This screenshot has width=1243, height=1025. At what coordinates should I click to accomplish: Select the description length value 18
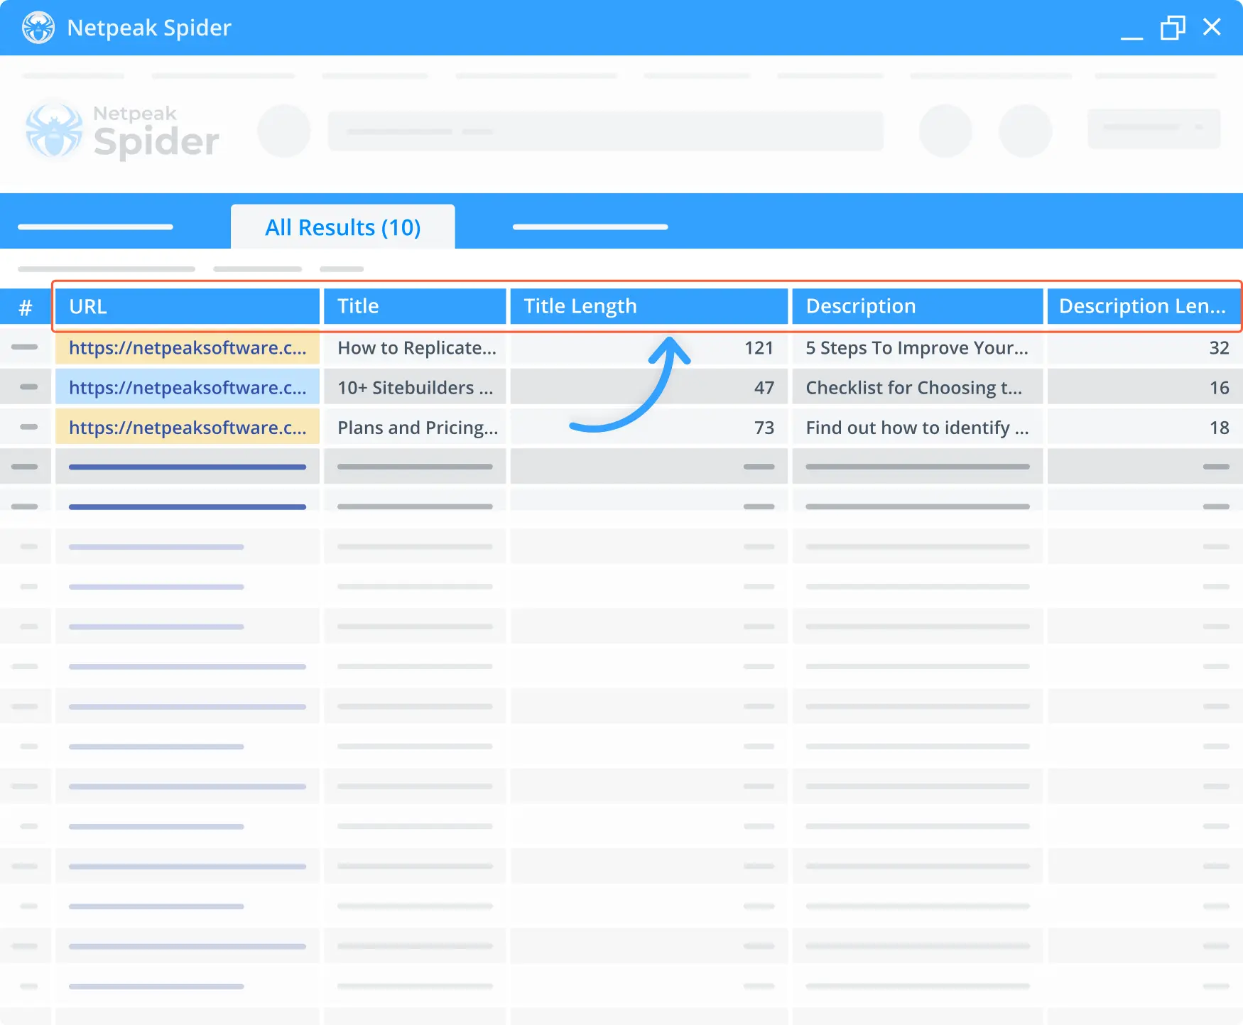[1219, 427]
